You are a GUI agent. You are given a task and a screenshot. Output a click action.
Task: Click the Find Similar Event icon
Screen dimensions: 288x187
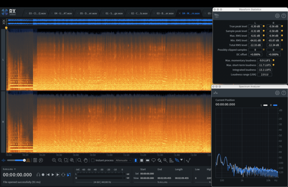click(x=188, y=160)
